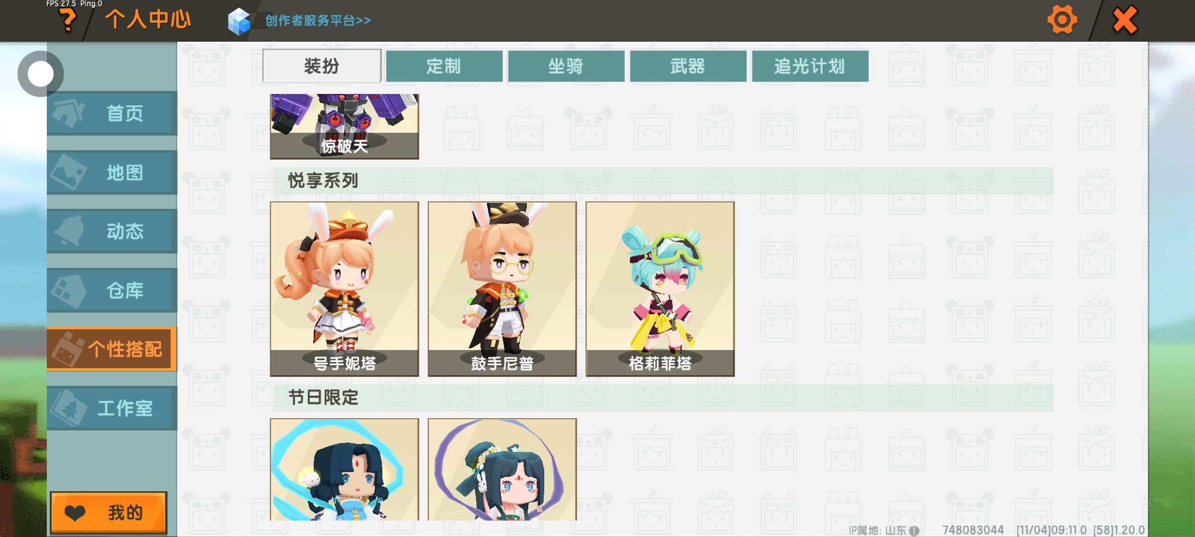1195x537 pixels.
Task: Close the personal center with the orange X
Action: click(x=1125, y=20)
